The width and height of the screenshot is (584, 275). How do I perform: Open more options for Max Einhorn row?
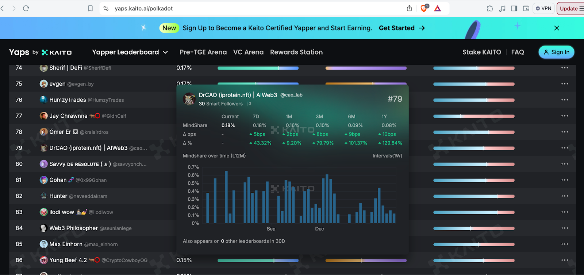pos(565,244)
